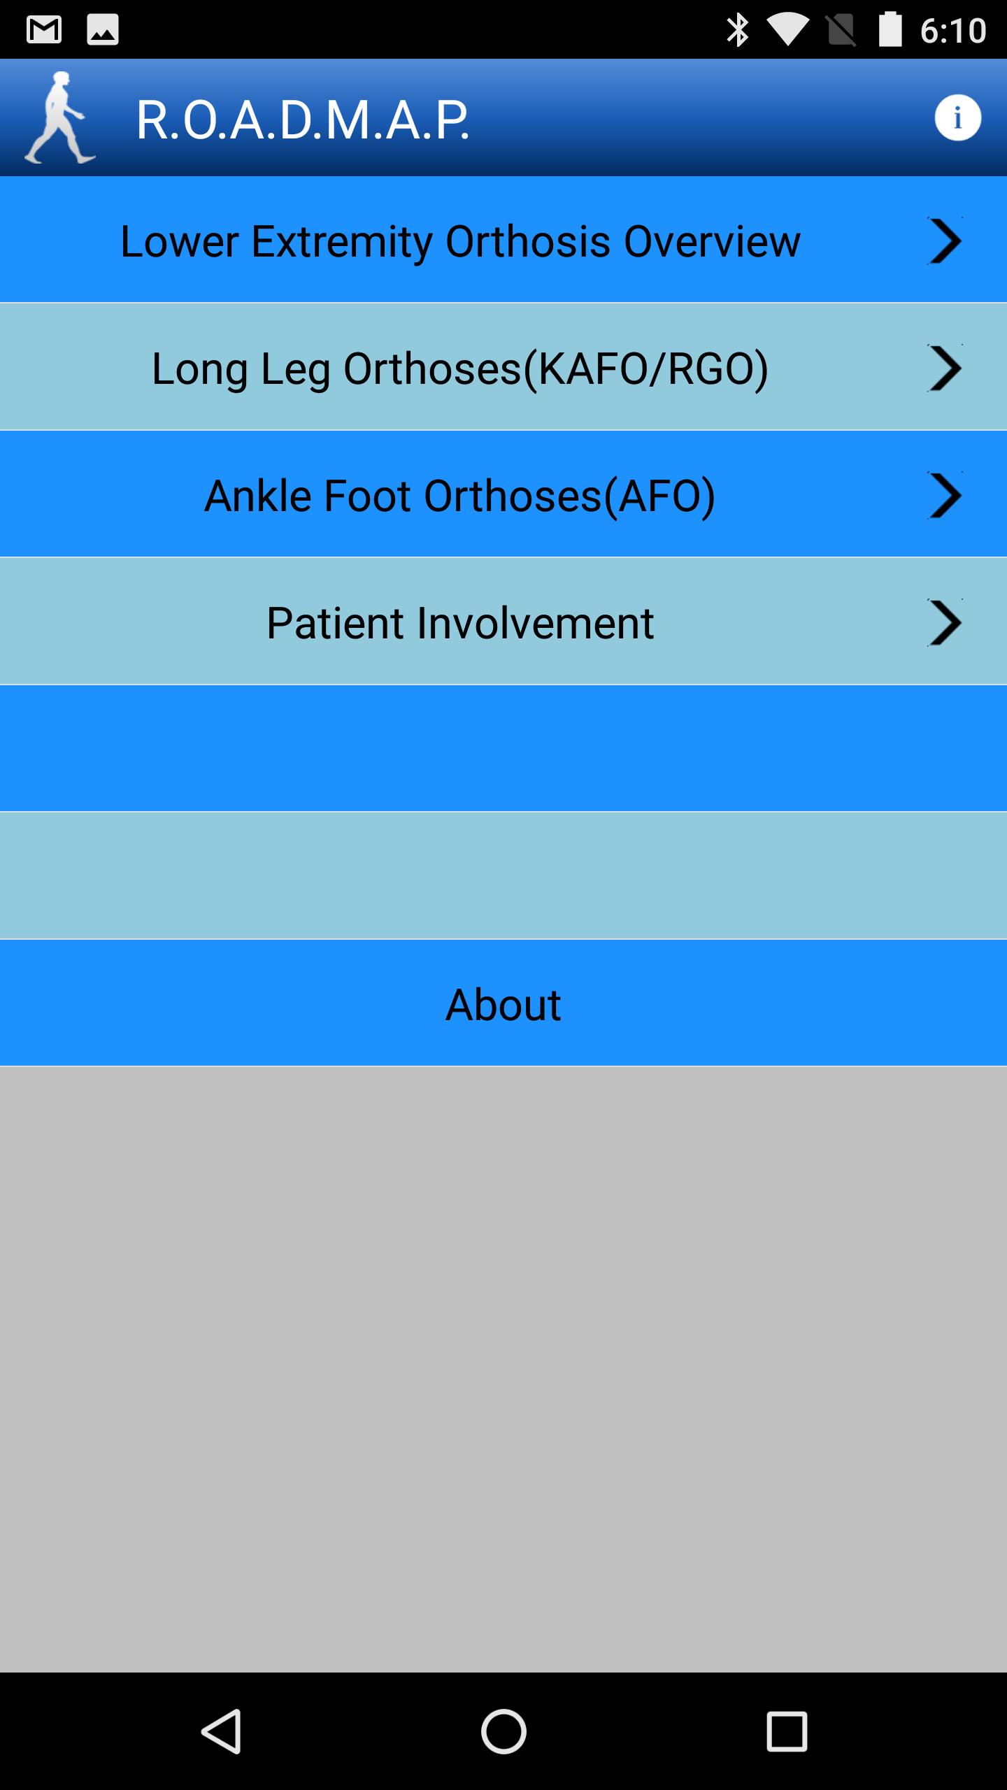Tap the R.O.A.D.M.A.P. title text
This screenshot has height=1790, width=1007.
(x=303, y=120)
